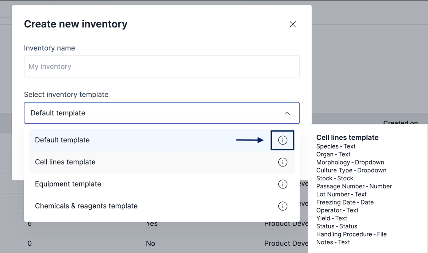Pick Equipment template from the options
Screen dimensions: 428x253
68,184
